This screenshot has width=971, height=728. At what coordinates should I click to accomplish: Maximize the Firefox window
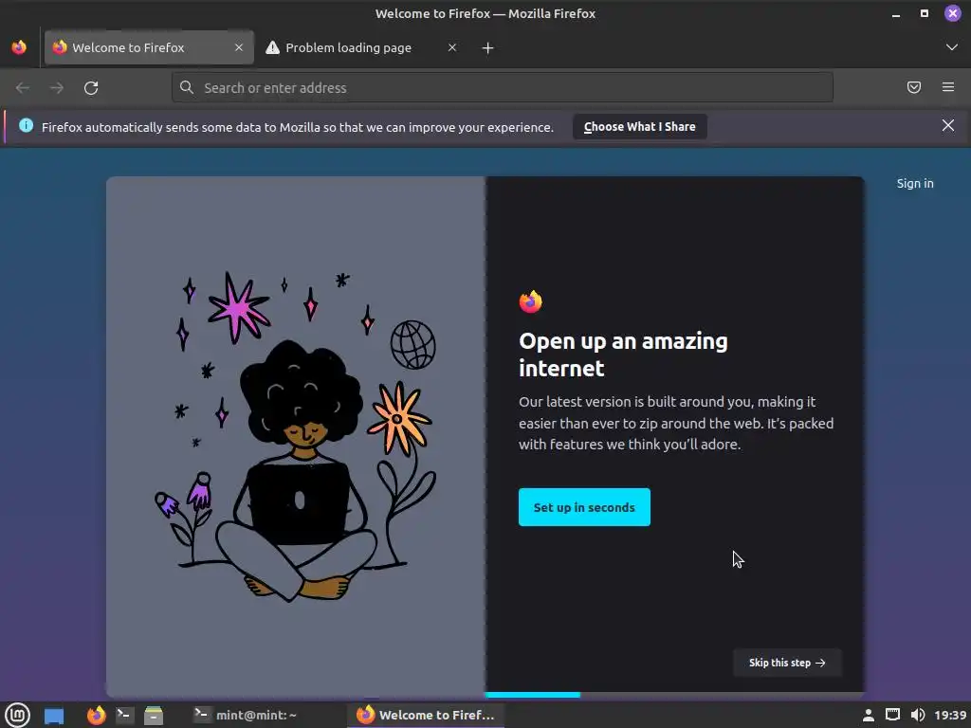pyautogui.click(x=924, y=13)
